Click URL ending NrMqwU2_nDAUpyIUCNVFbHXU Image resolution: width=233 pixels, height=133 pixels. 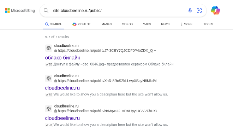tap(108, 111)
